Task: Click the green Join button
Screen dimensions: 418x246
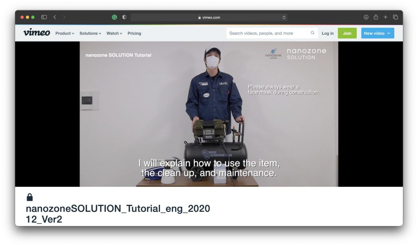Action: click(347, 33)
